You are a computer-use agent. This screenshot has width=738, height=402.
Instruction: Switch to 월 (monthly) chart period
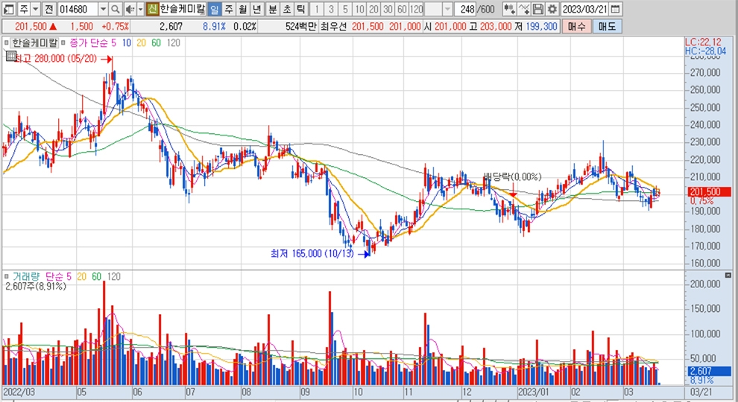[x=243, y=9]
